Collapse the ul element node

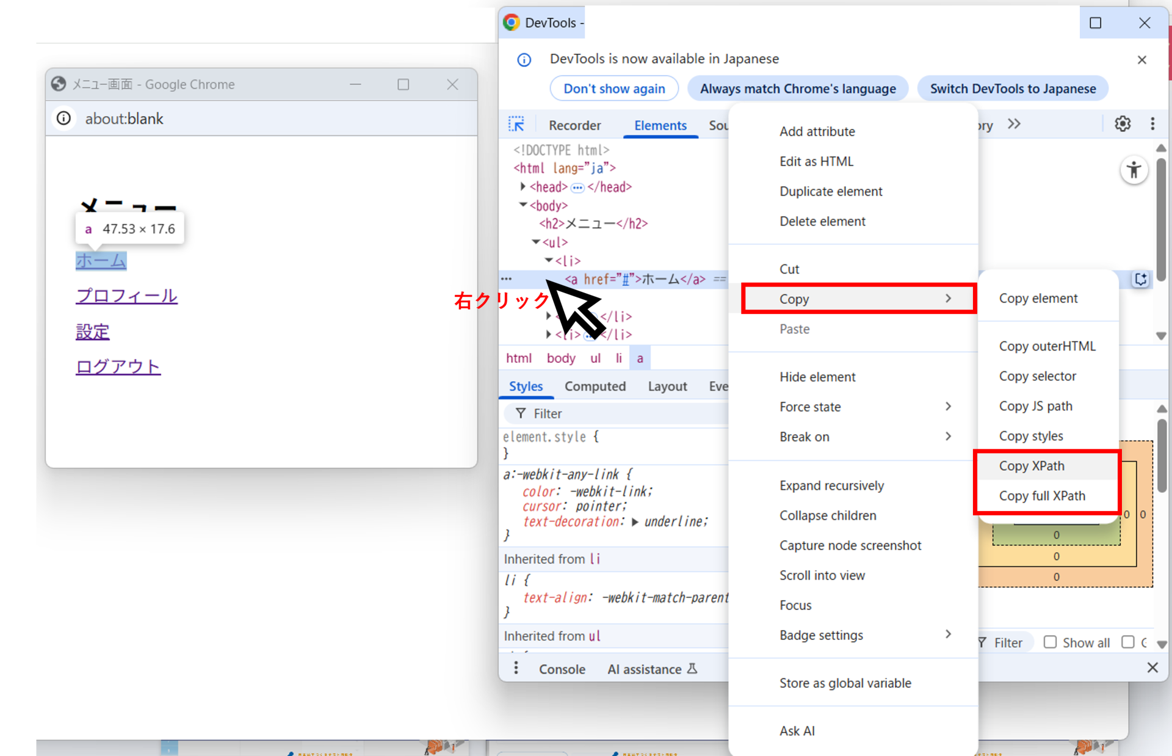coord(536,242)
